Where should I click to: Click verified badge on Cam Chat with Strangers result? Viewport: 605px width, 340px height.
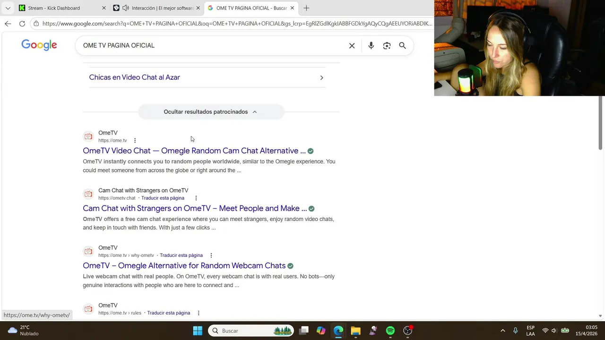point(311,209)
